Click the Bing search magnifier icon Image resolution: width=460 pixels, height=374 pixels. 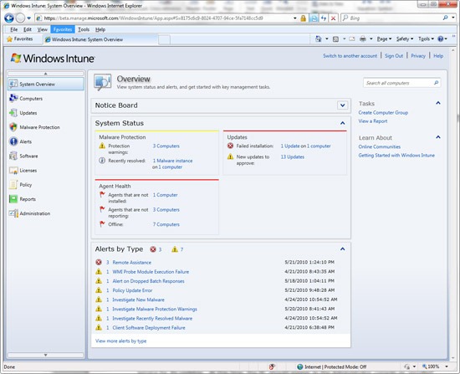(x=445, y=18)
